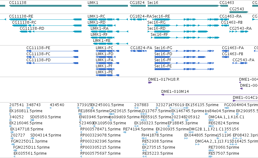Select EST EK147718.5prime label

click(27, 129)
